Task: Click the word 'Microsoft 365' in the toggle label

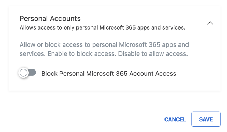Action: pyautogui.click(x=107, y=74)
